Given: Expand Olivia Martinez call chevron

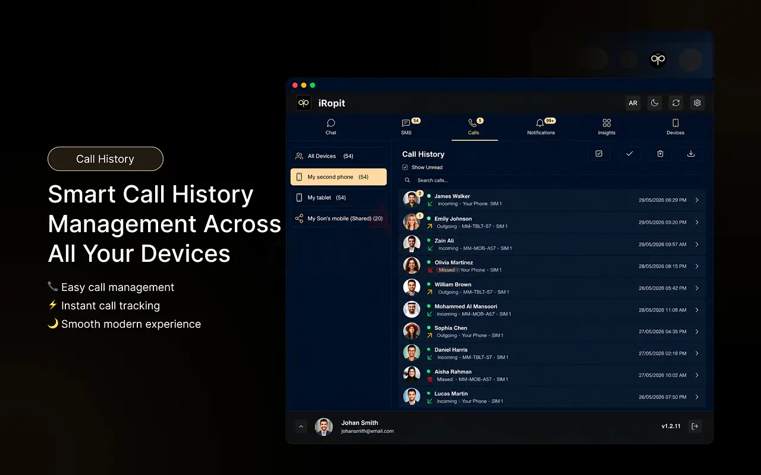Looking at the screenshot, I should [697, 266].
